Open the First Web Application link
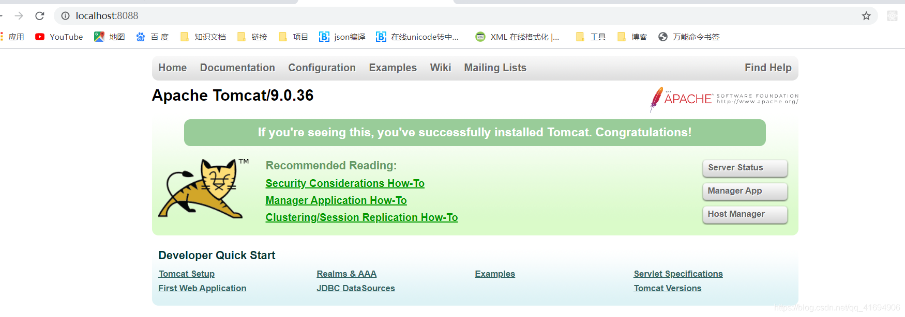Image resolution: width=905 pixels, height=317 pixels. (202, 288)
